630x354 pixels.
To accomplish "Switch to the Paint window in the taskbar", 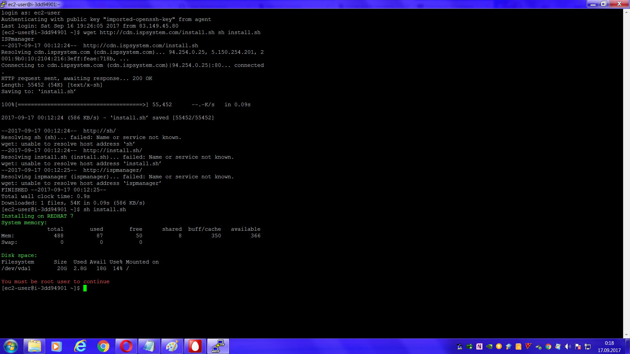I will pyautogui.click(x=172, y=346).
